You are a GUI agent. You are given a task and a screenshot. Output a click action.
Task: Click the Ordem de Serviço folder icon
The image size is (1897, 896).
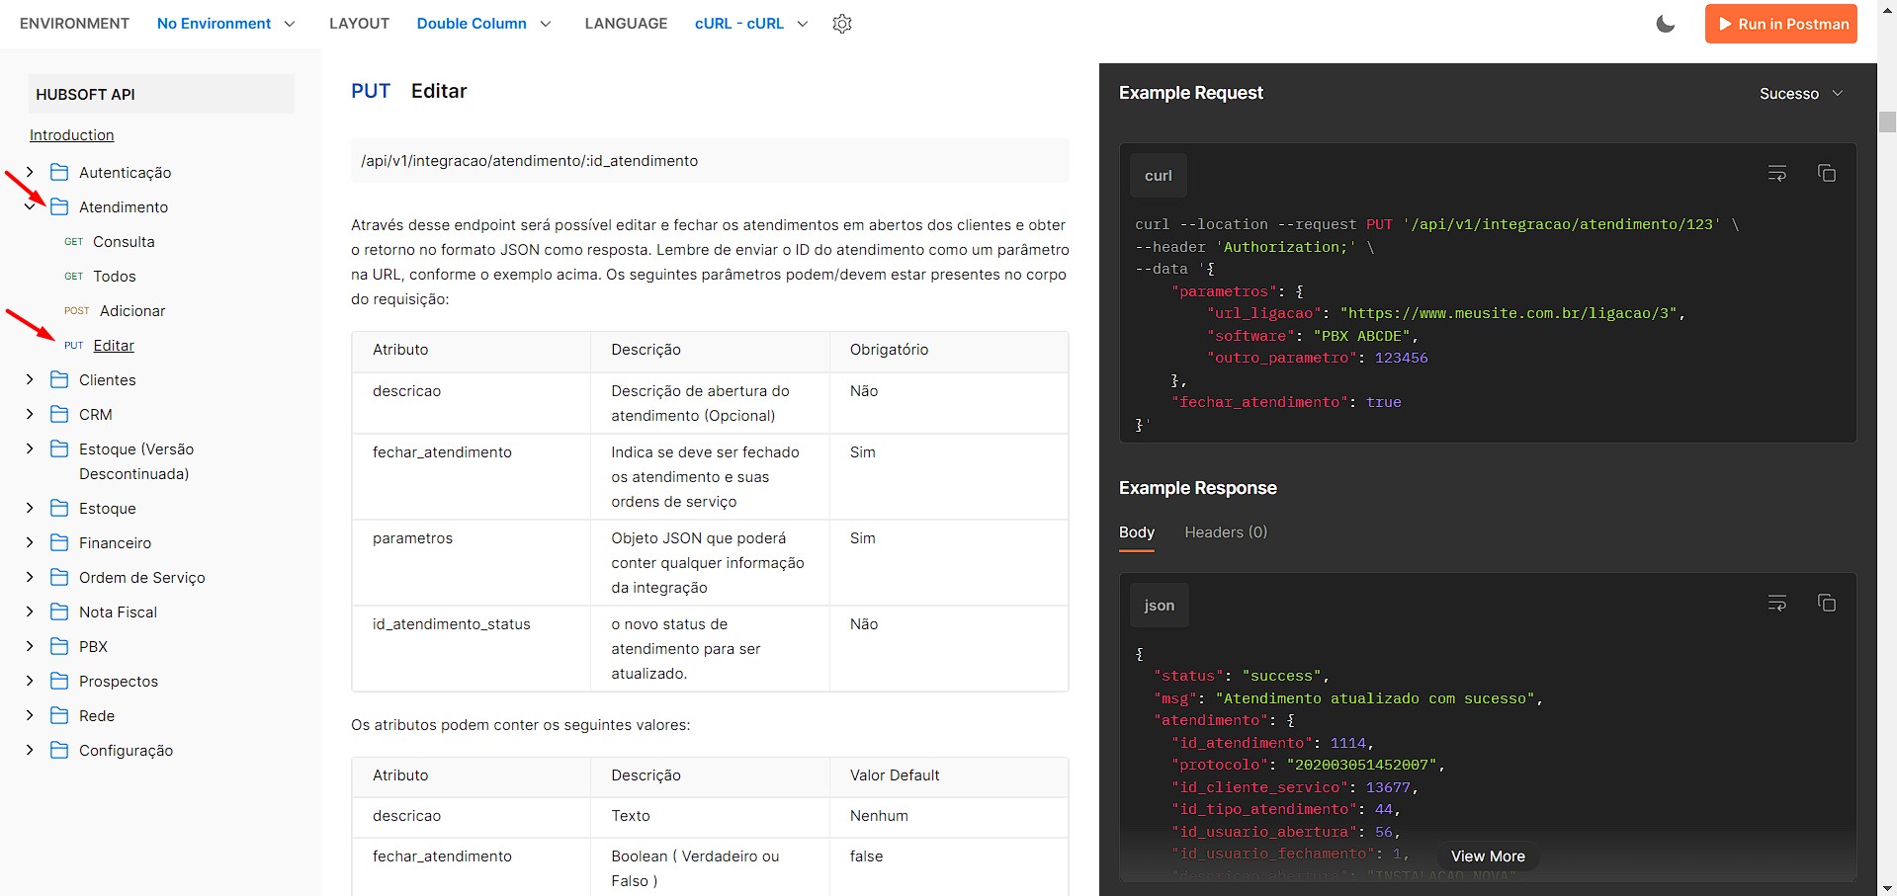pos(59,577)
